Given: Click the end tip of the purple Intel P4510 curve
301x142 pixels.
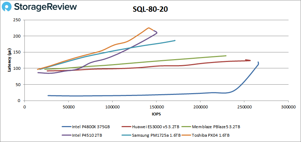Looking at the screenshot, I should coord(154,30).
